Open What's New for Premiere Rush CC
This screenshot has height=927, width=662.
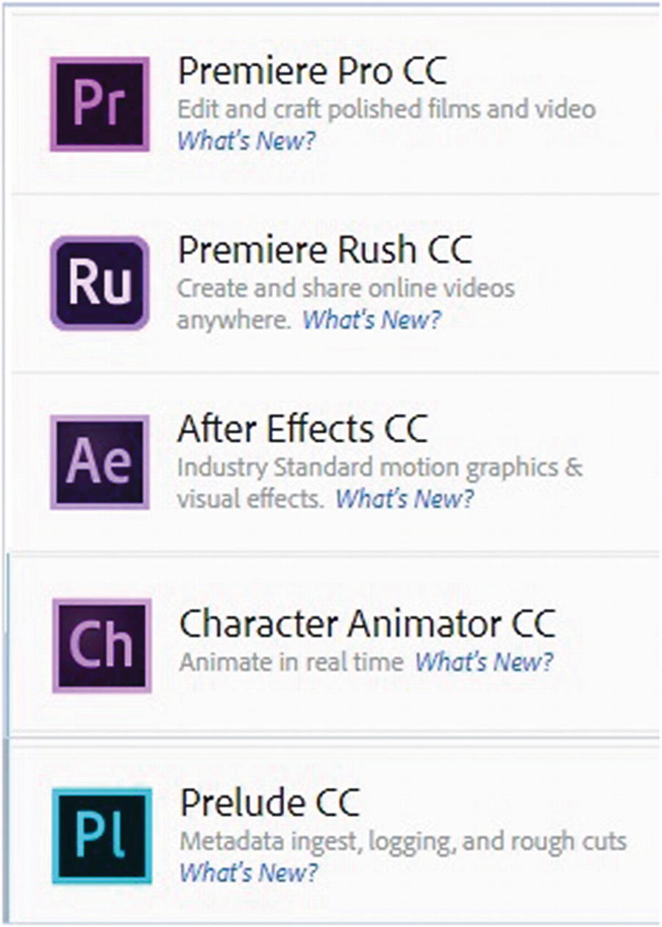372,320
